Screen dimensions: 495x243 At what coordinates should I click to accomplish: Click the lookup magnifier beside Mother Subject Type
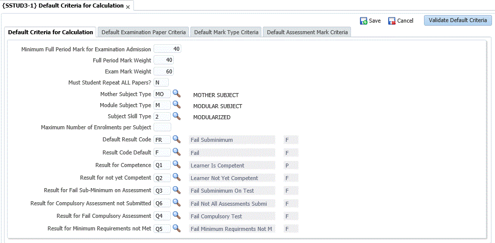(x=176, y=94)
